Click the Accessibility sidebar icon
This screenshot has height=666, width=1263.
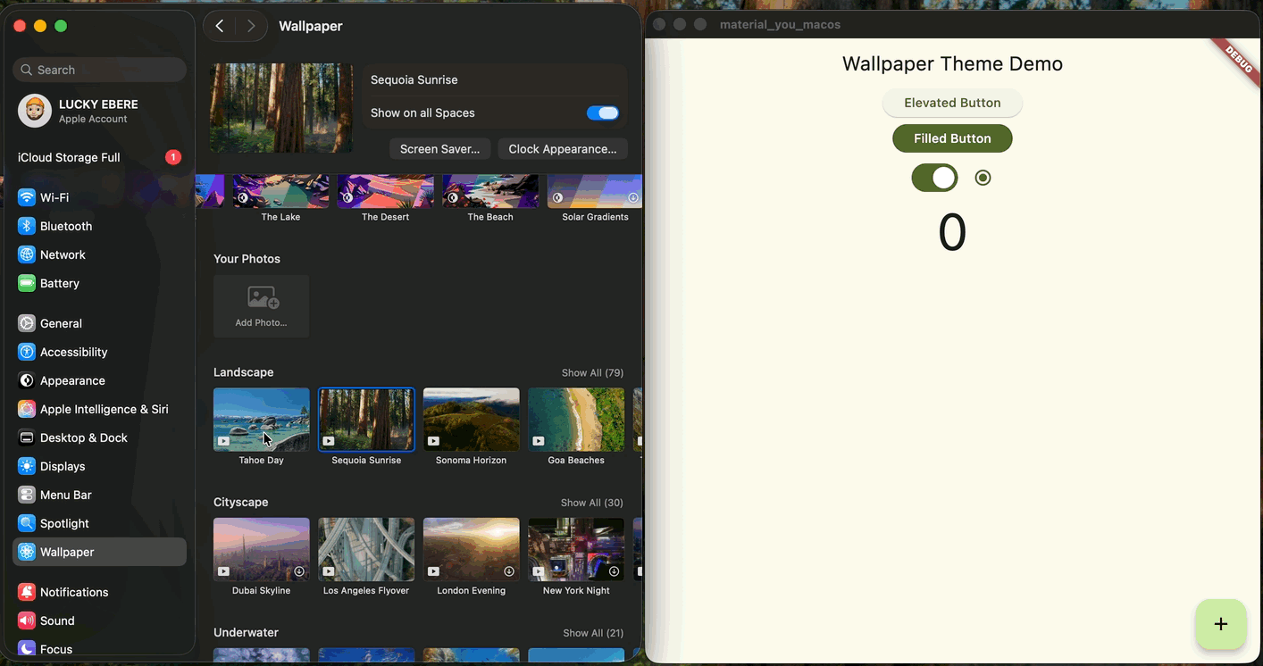[x=27, y=352]
